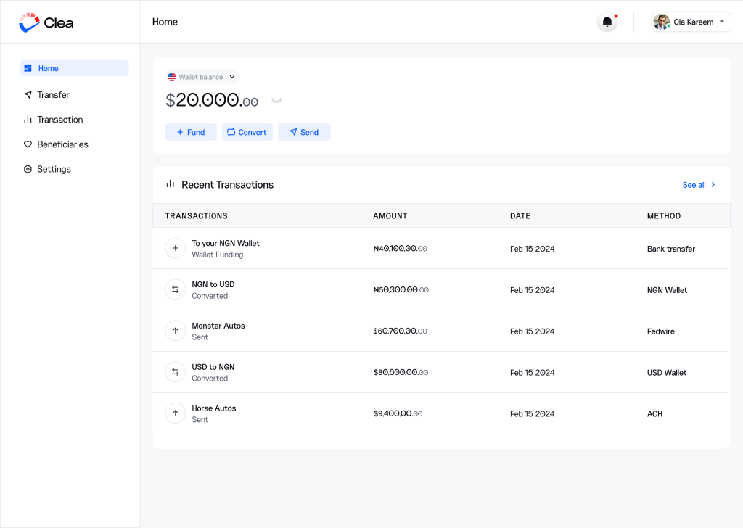Open Transaction in the sidebar
The image size is (743, 528).
59,120
